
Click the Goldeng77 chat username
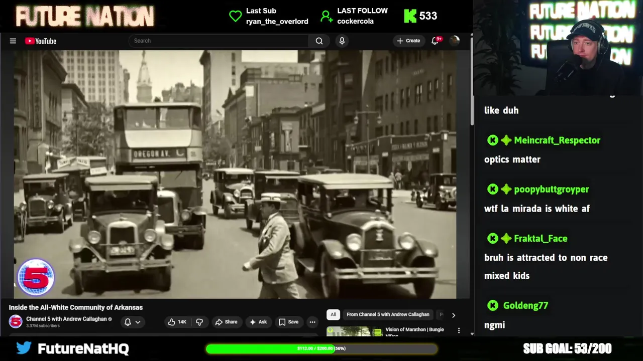(525, 305)
